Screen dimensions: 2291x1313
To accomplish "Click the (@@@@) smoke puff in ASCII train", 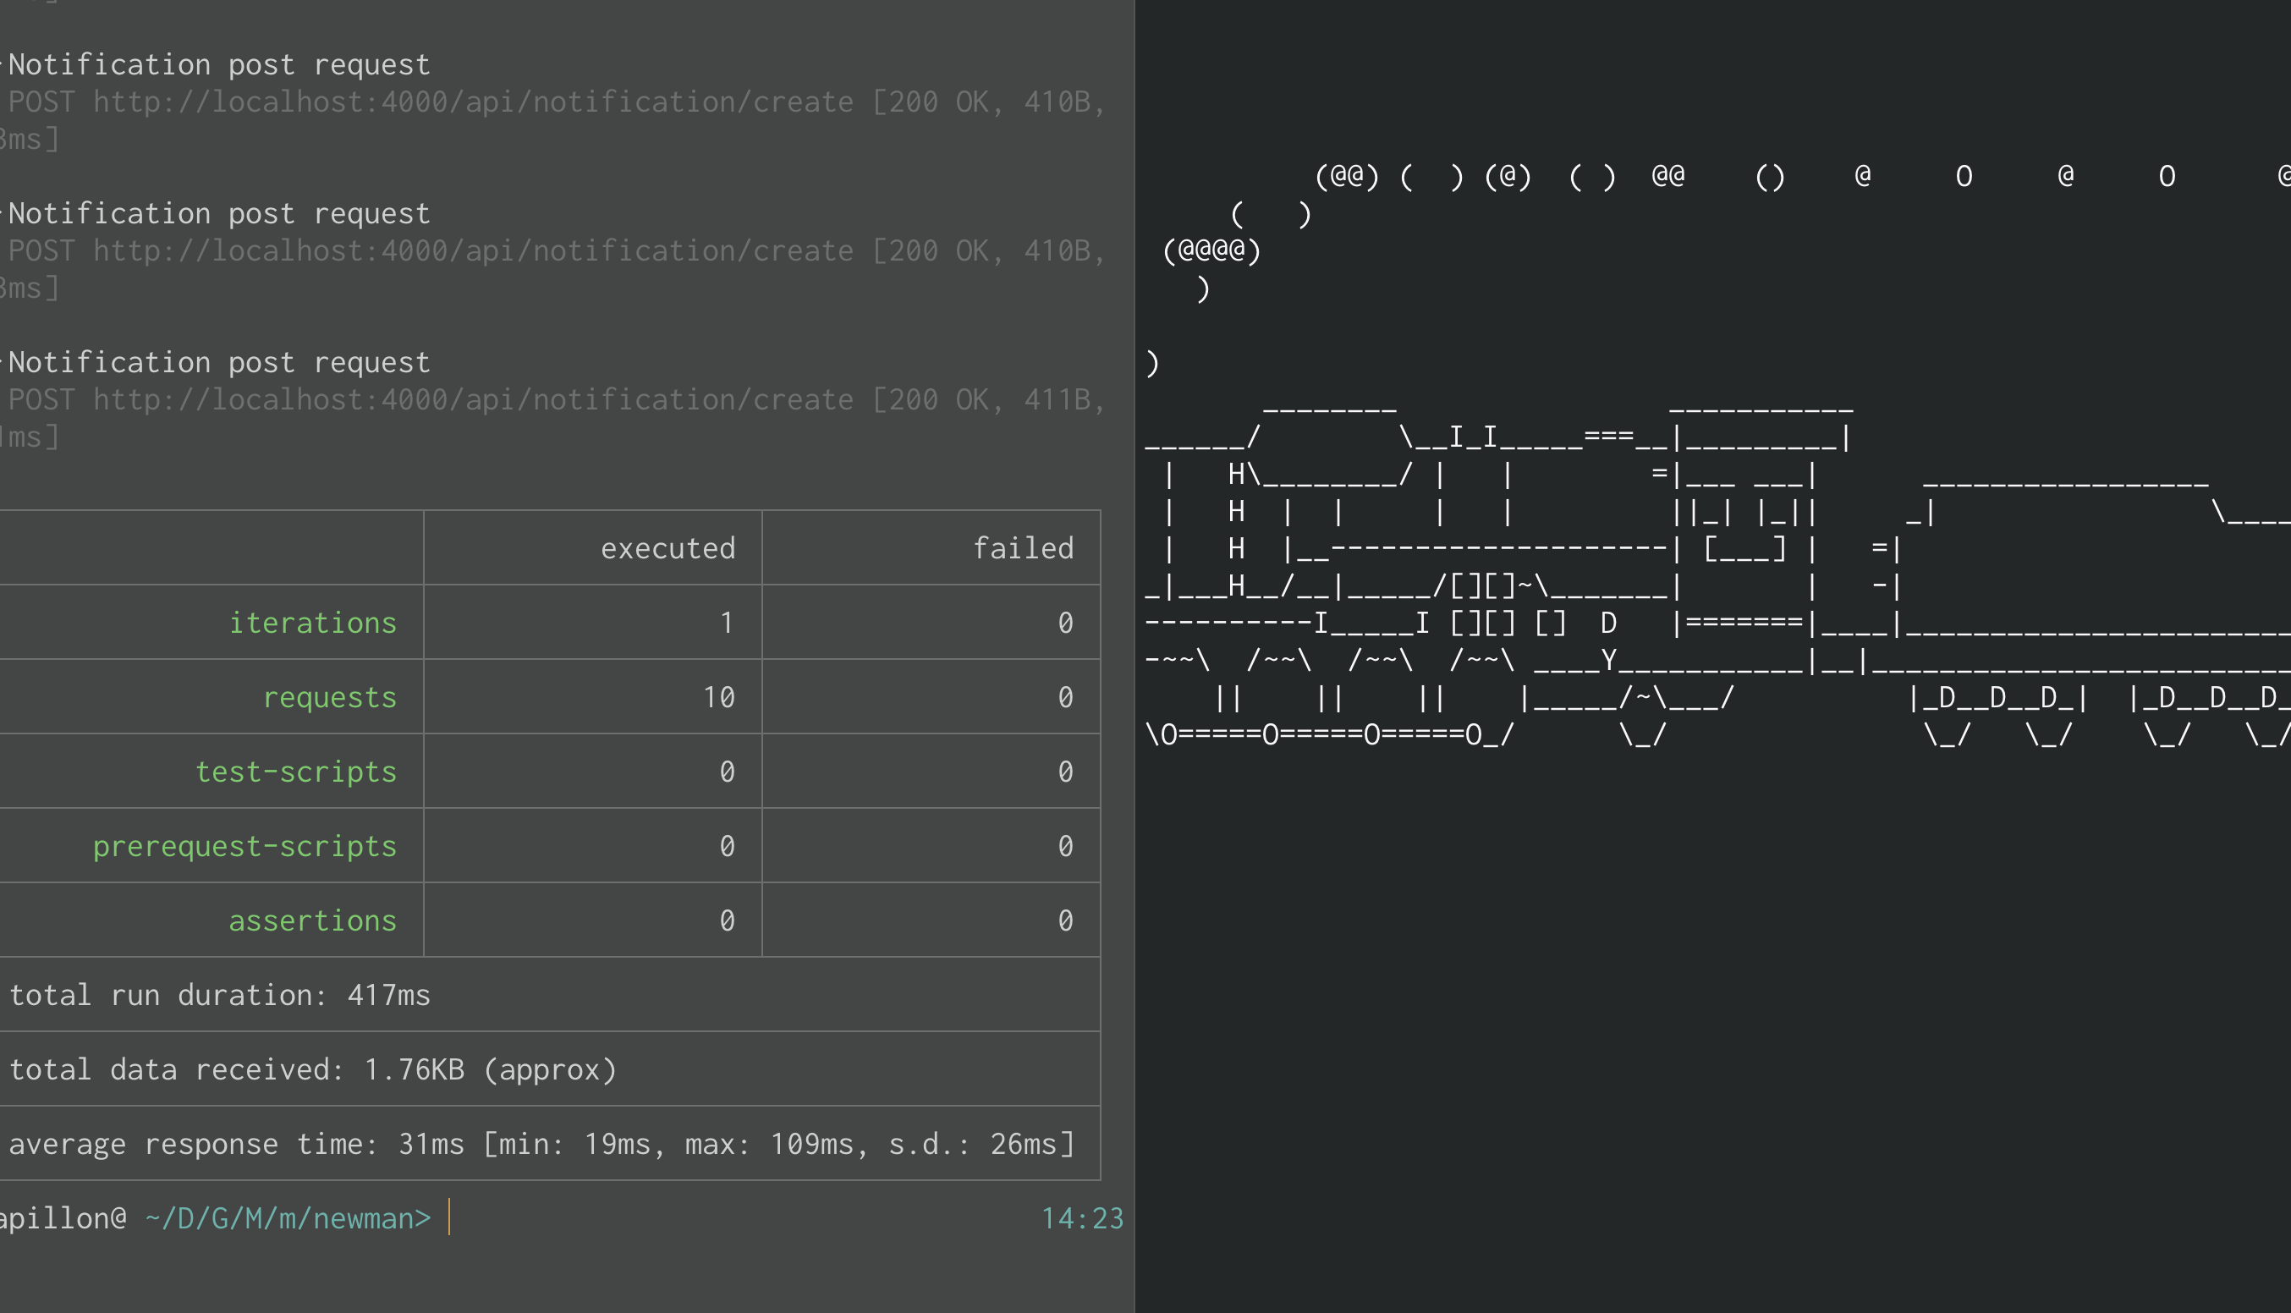I will pos(1211,250).
